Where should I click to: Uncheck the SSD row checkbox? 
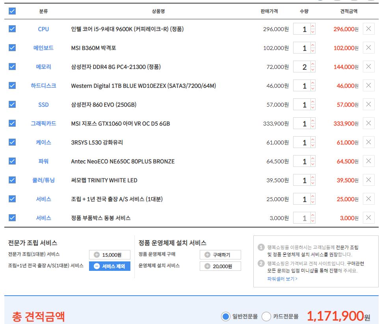tap(12, 104)
